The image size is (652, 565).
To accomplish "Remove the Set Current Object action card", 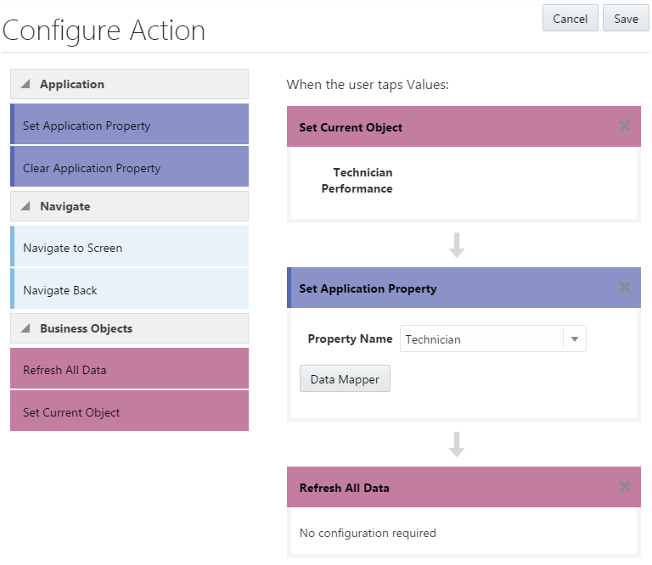I will pos(625,126).
